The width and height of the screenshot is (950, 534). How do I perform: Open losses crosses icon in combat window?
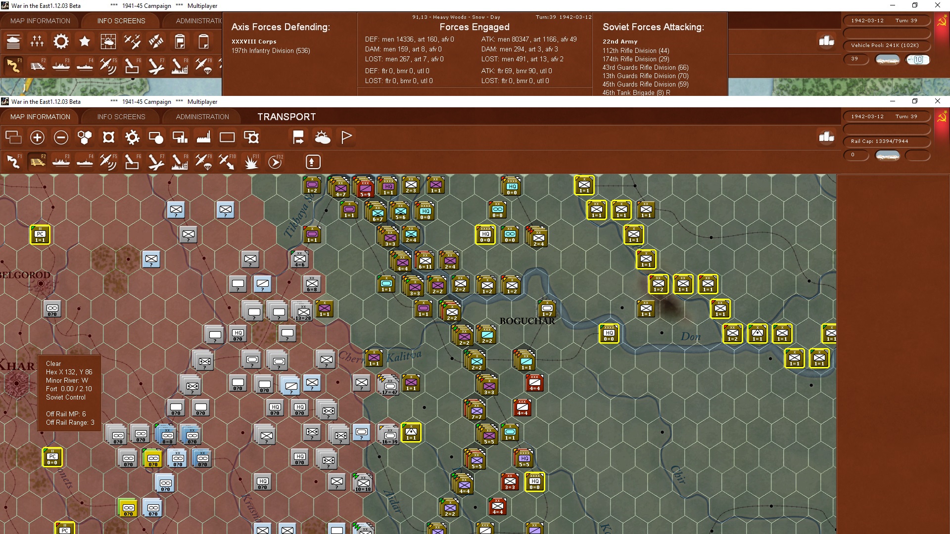37,42
